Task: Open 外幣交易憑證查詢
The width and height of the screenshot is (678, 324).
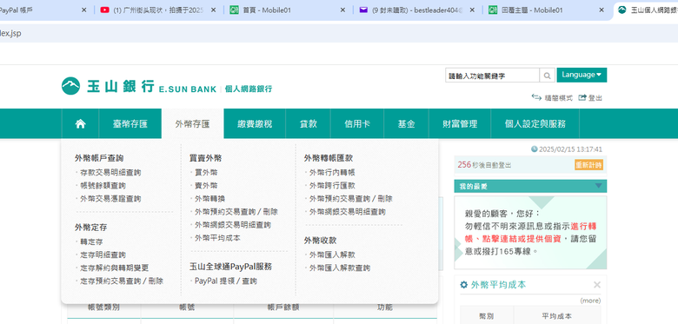Action: tap(110, 199)
